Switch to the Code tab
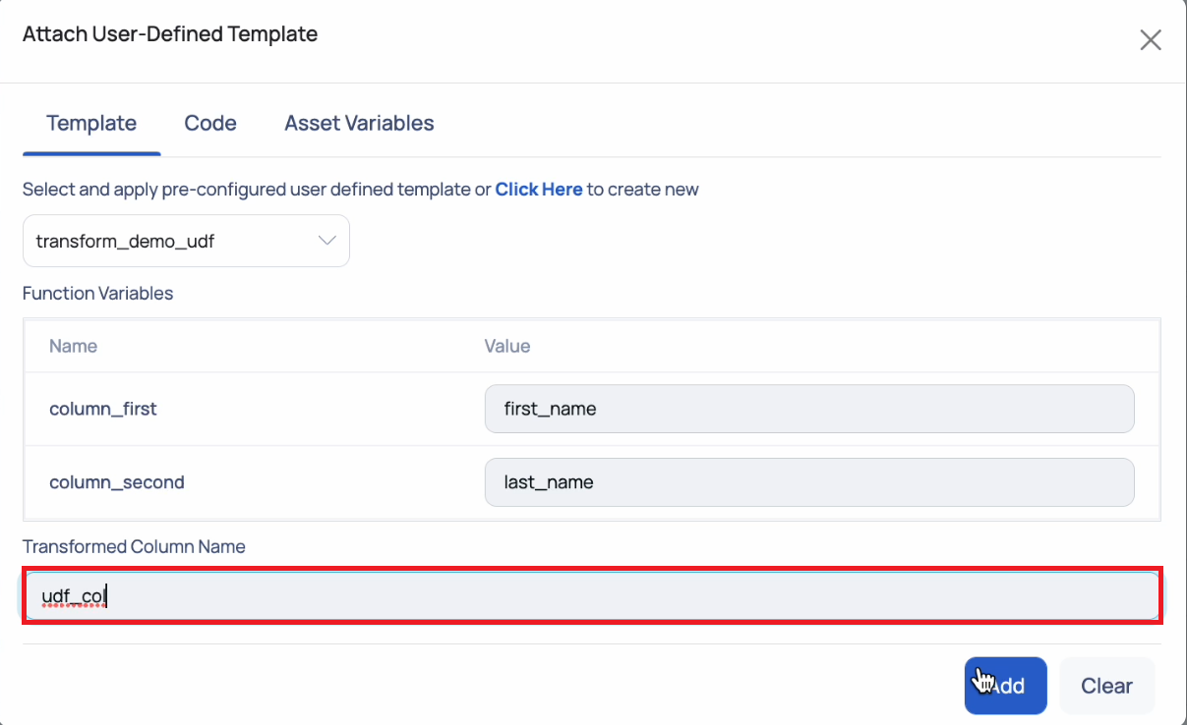This screenshot has width=1187, height=725. 210,124
